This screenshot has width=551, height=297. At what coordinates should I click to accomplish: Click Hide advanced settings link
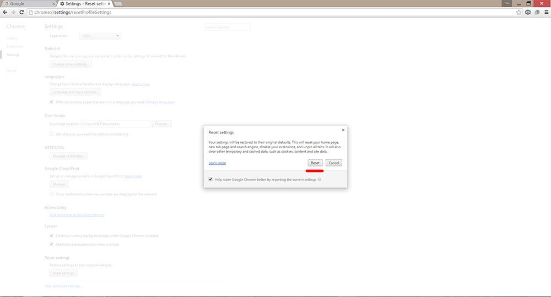click(x=63, y=286)
